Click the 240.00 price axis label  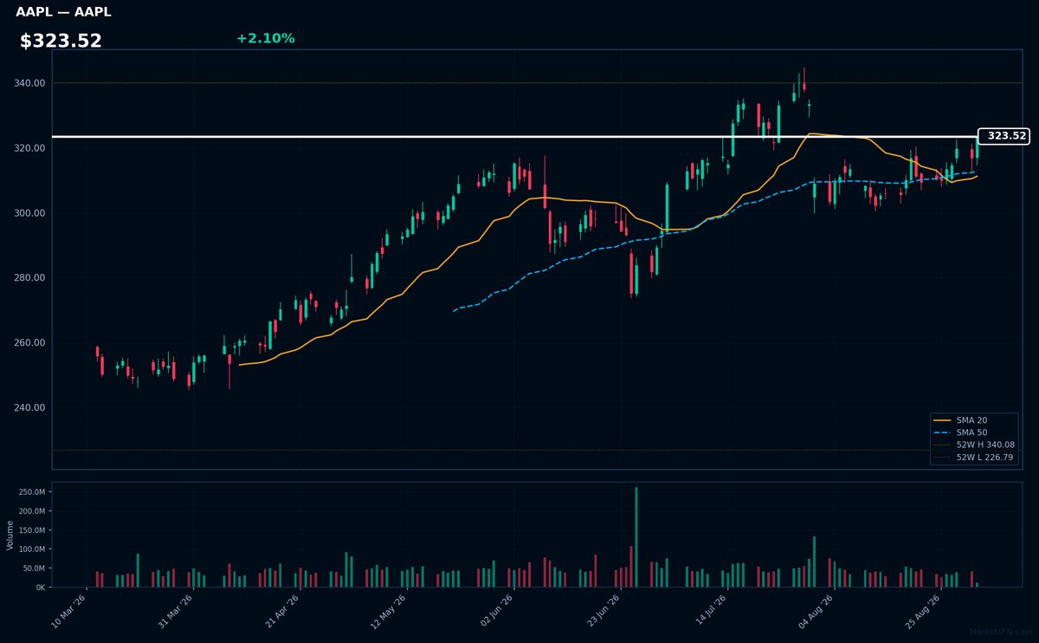(30, 408)
